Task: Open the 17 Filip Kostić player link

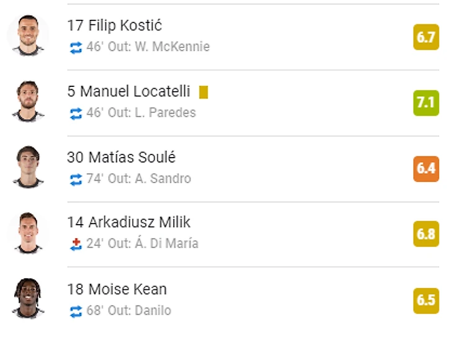Action: [x=115, y=26]
